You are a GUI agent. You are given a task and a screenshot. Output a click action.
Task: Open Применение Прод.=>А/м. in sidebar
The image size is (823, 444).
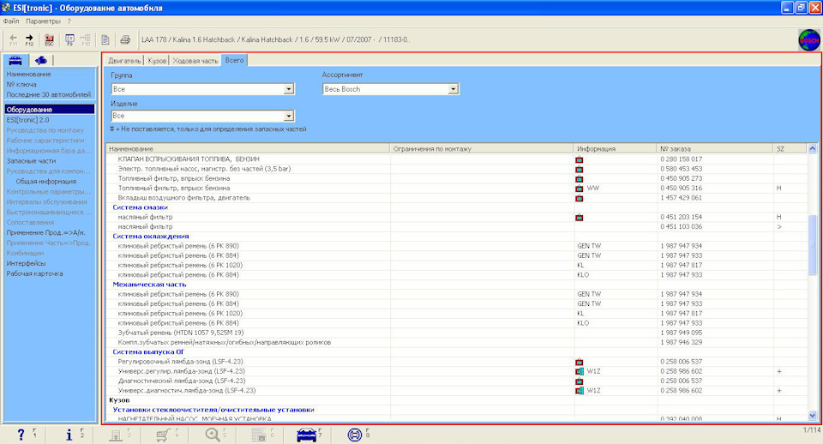(x=45, y=232)
